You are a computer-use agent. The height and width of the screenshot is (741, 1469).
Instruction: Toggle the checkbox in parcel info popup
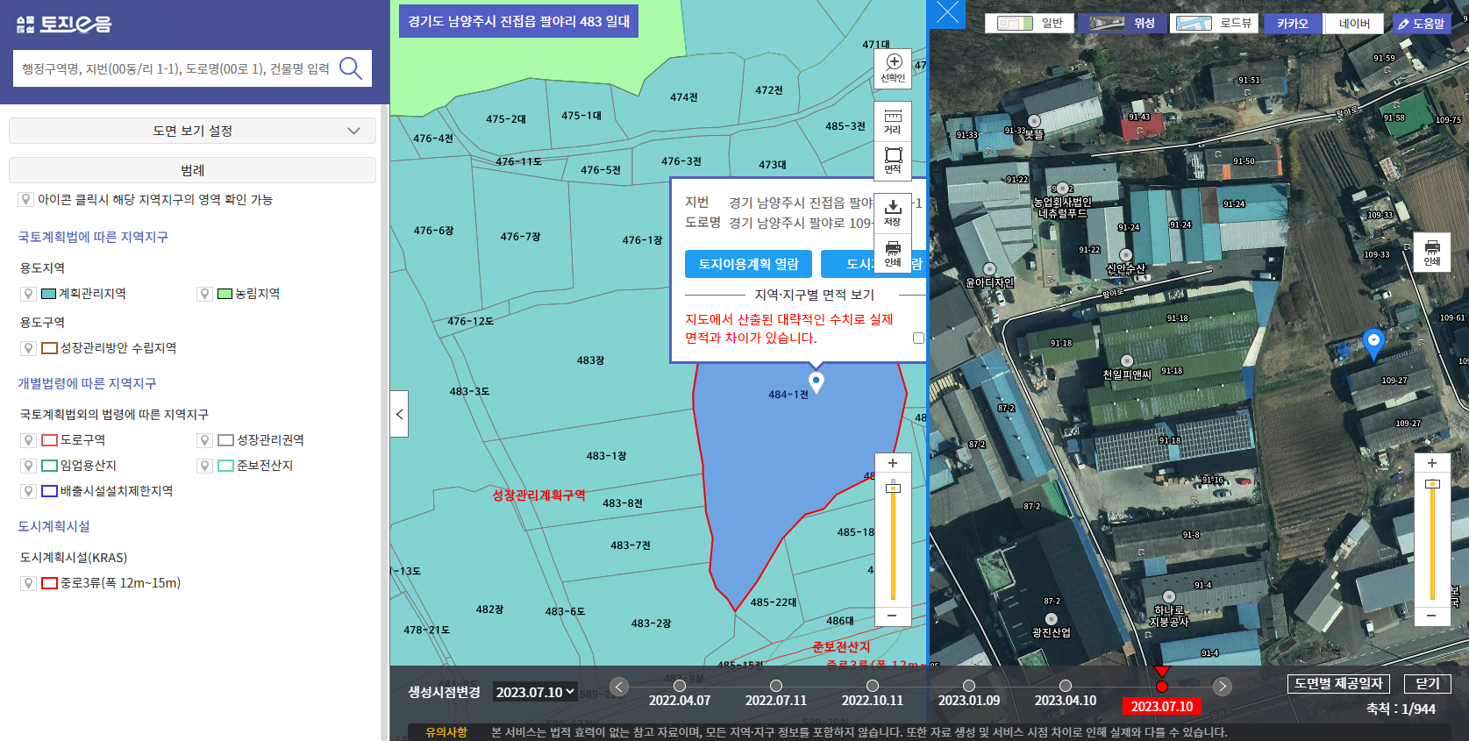coord(918,338)
